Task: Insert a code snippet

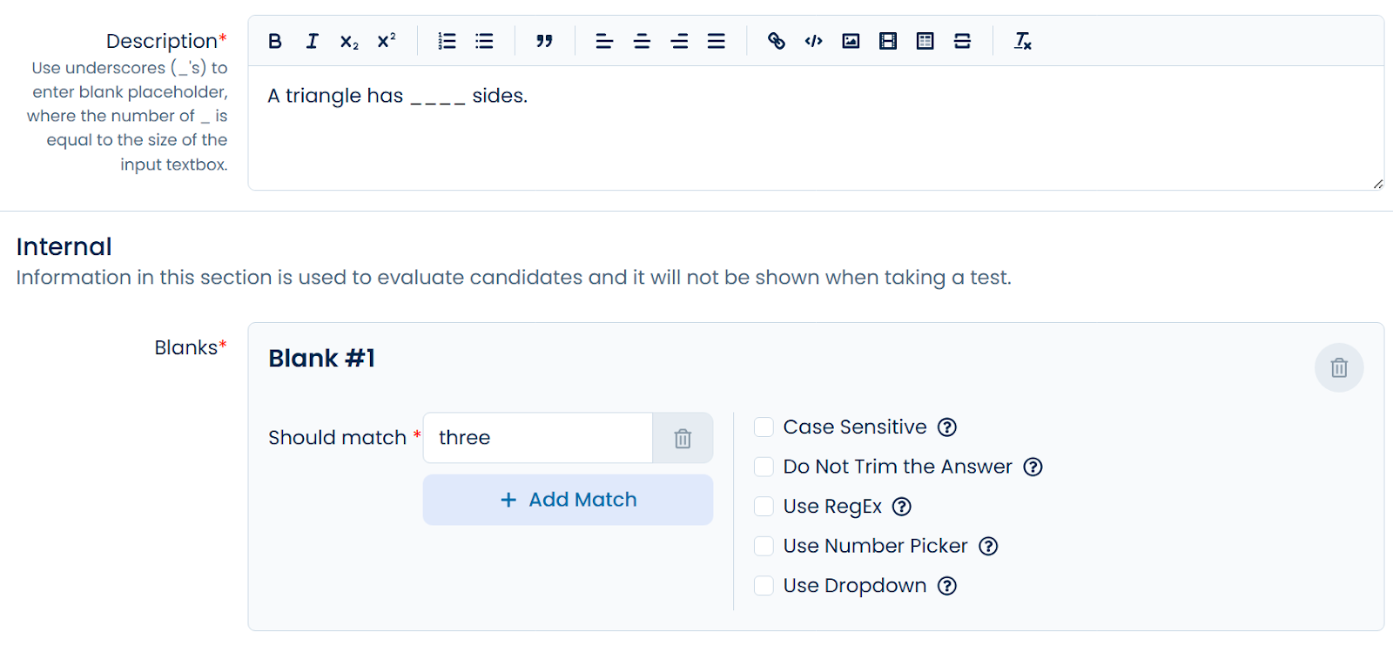Action: pyautogui.click(x=814, y=41)
